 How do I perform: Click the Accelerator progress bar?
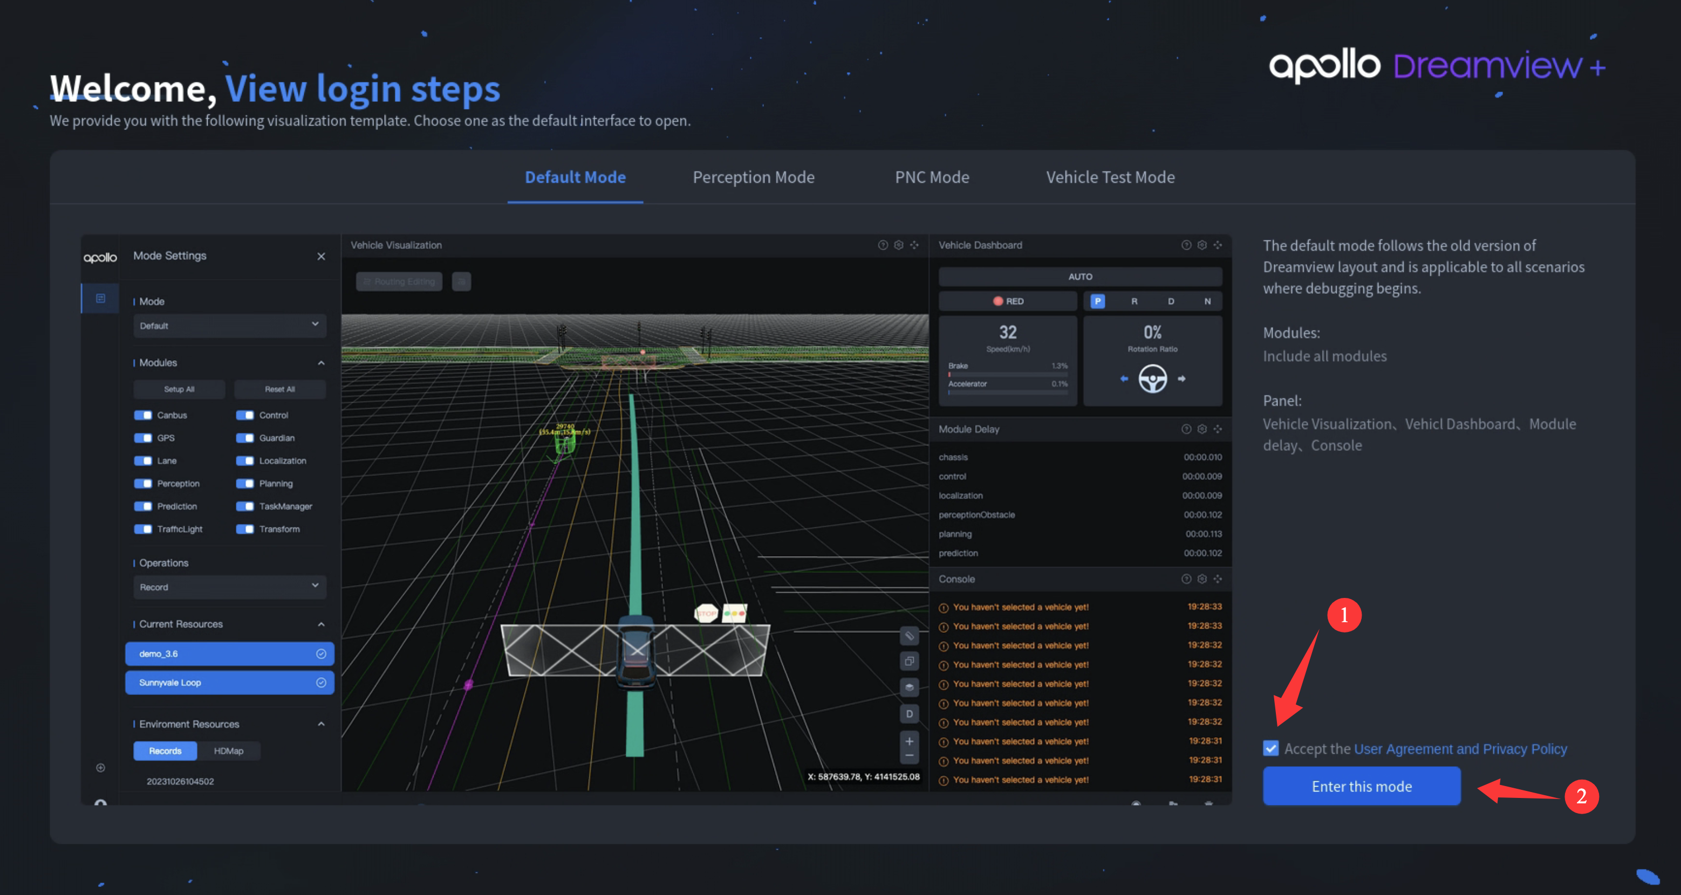click(x=1008, y=392)
